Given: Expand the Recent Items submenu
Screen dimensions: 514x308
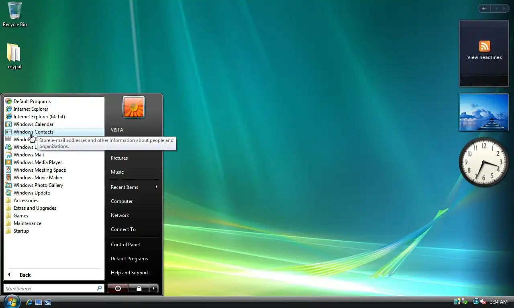Looking at the screenshot, I should 134,187.
